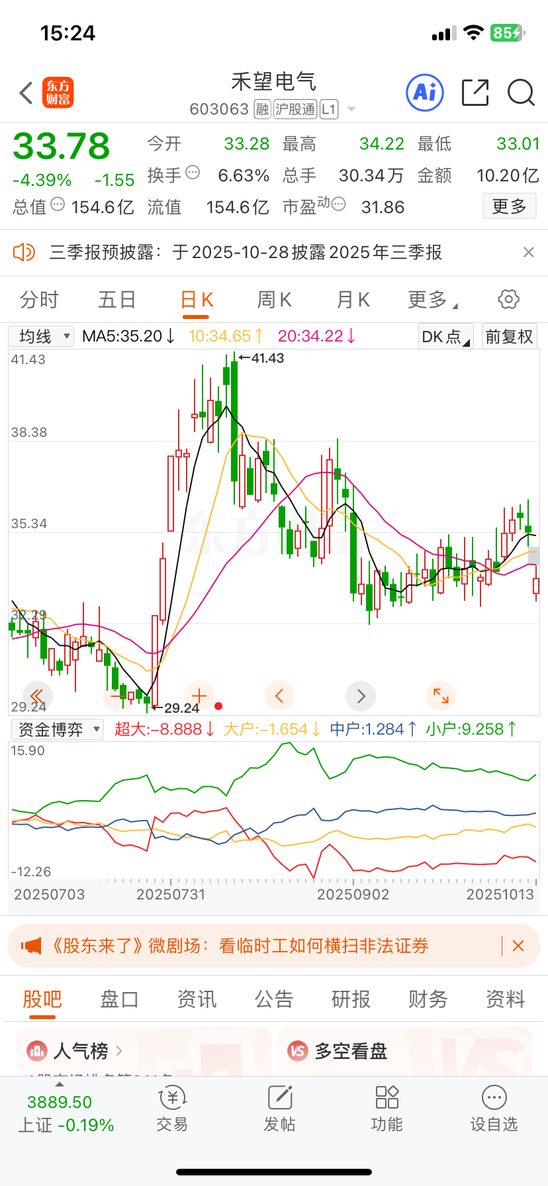This screenshot has height=1186, width=548.
Task: Tap the 融 margin tag
Action: (262, 109)
